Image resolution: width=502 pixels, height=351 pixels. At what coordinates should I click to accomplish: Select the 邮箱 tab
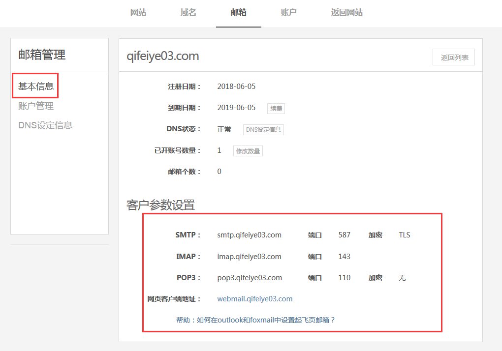pos(239,12)
